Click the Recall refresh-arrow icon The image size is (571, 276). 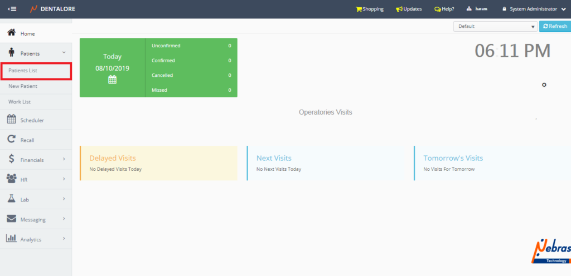[11, 140]
